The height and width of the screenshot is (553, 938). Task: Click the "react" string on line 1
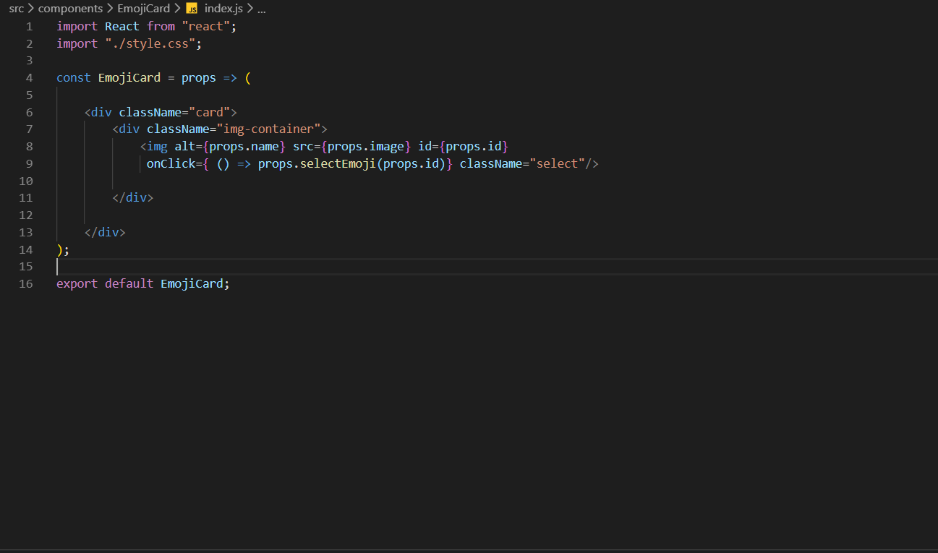pos(205,26)
